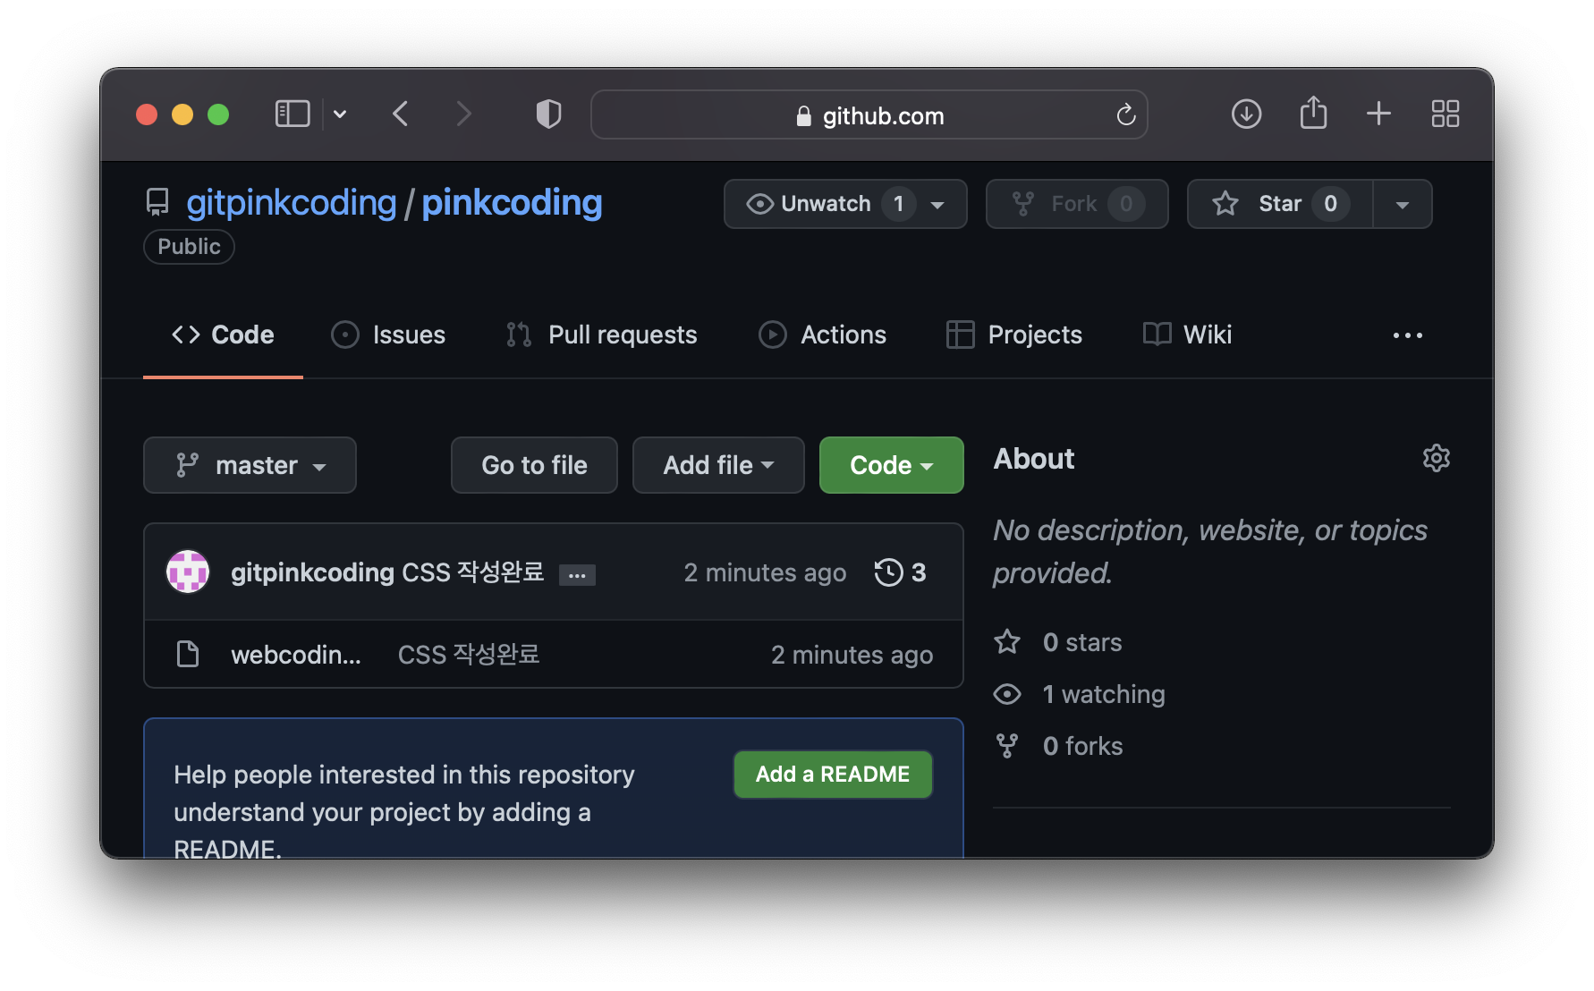Click the eye icon next to 1 watching
Screen dimensions: 1594x991
coord(1007,694)
